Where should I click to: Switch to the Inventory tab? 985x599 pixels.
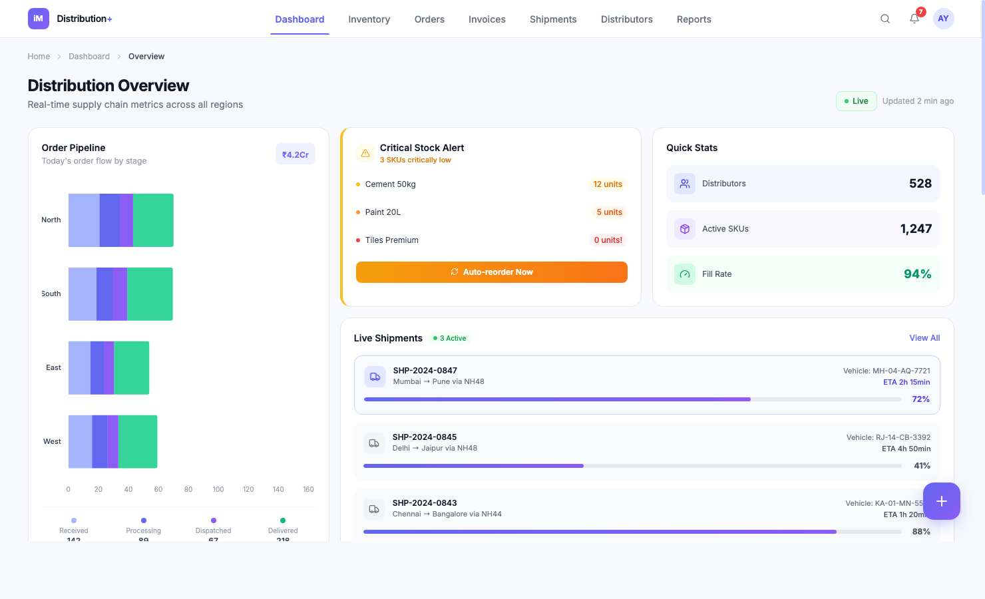[369, 19]
